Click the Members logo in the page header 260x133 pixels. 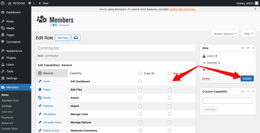click(x=55, y=21)
